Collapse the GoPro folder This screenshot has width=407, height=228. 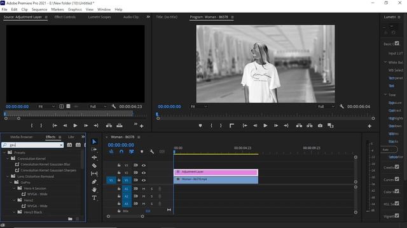(11, 182)
